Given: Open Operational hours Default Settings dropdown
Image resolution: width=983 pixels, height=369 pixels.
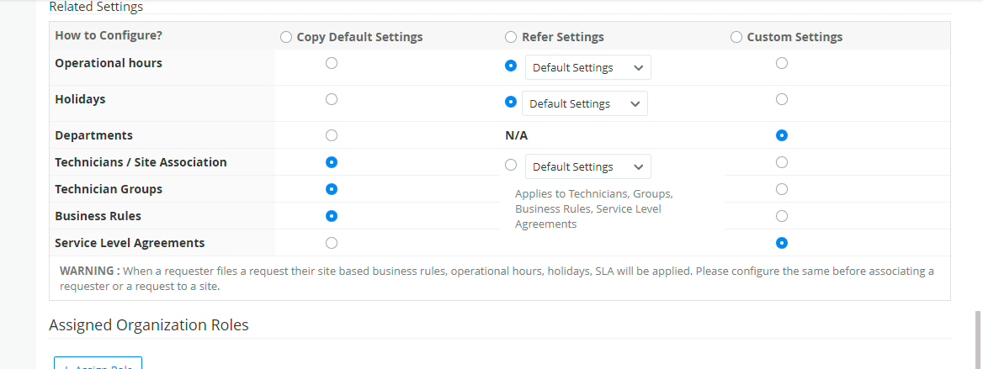Looking at the screenshot, I should 587,67.
